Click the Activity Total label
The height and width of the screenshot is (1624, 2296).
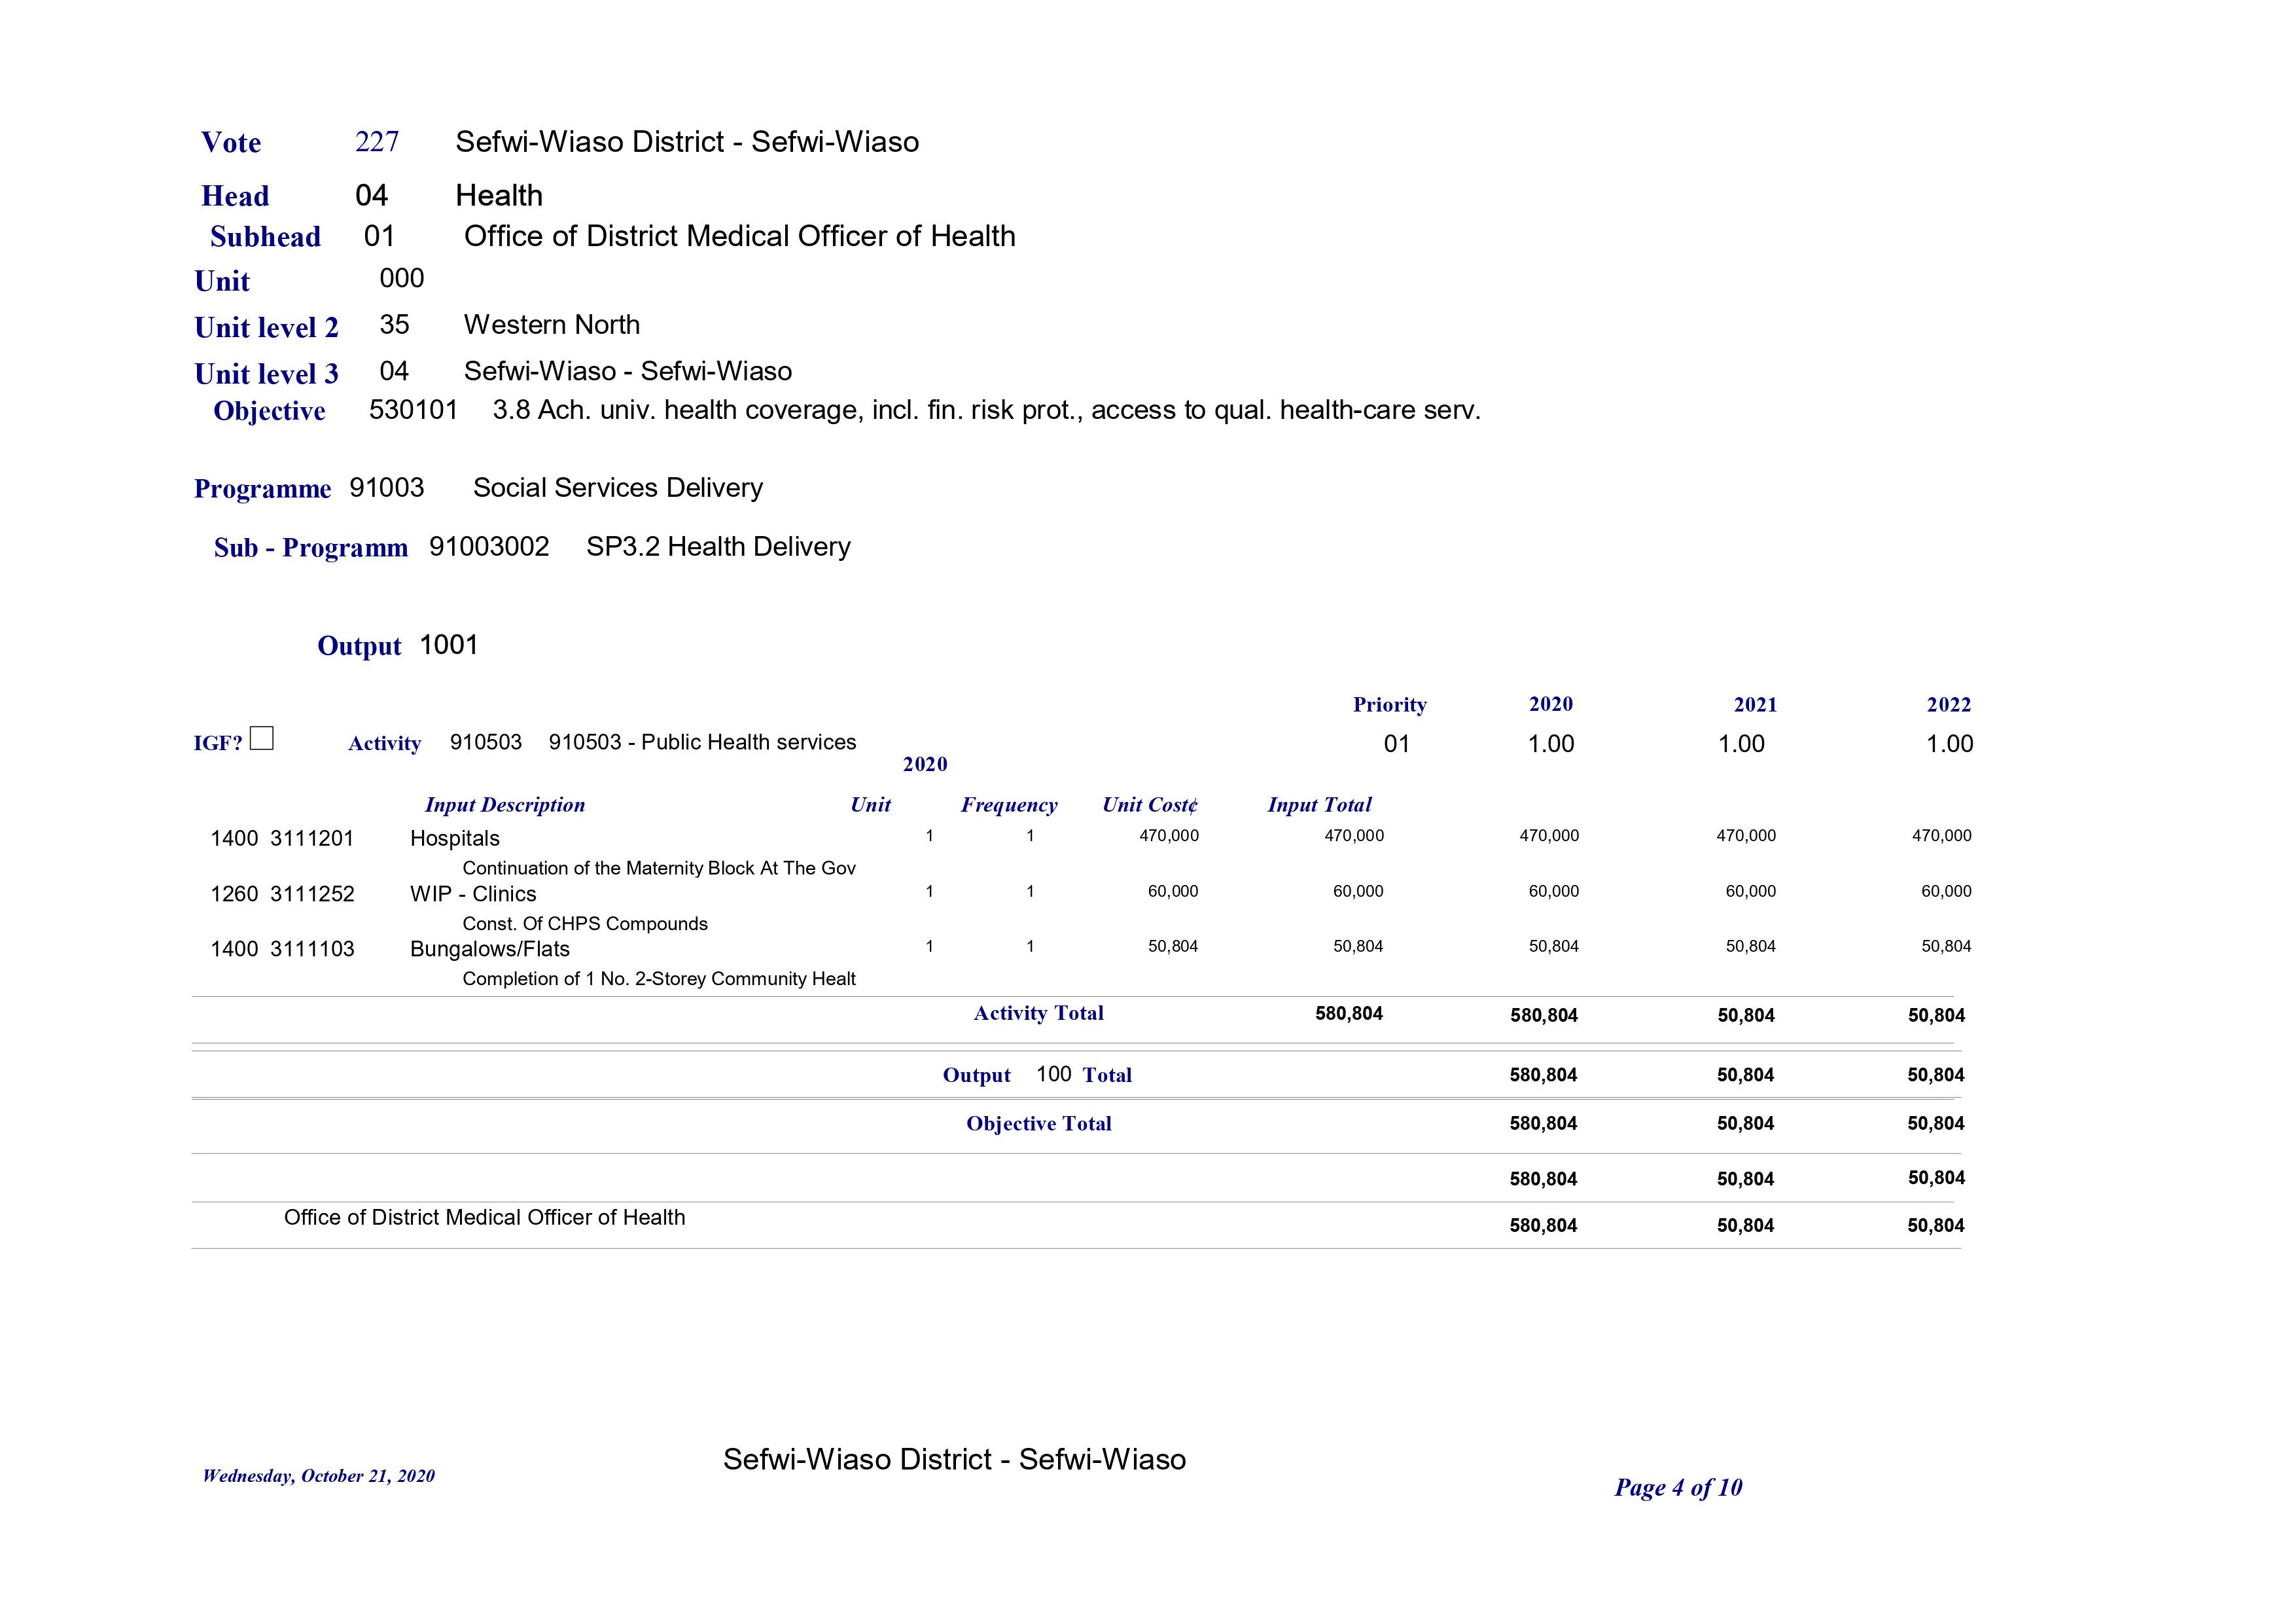click(1038, 1014)
